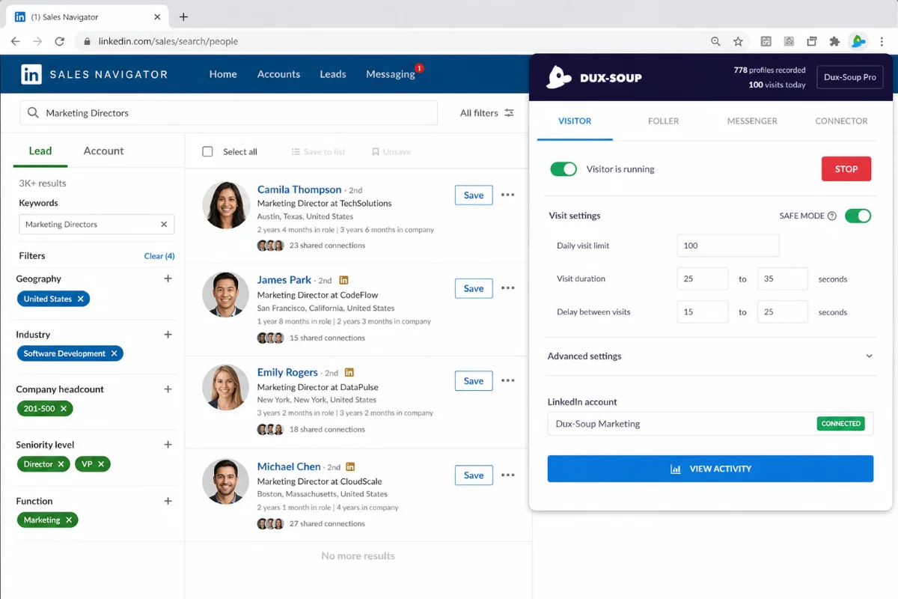Screen dimensions: 898x599
Task: Click the Visit duration minimum field showing 25
Action: pos(703,279)
